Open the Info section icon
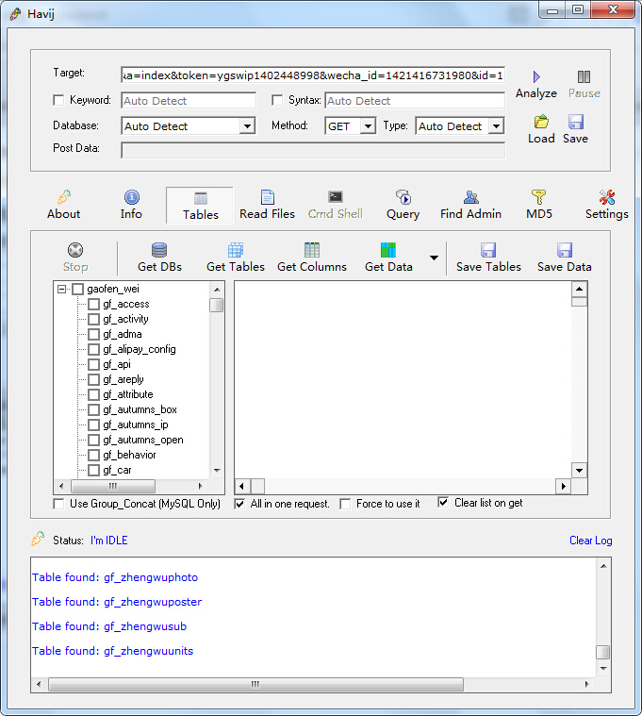The image size is (642, 716). point(131,197)
